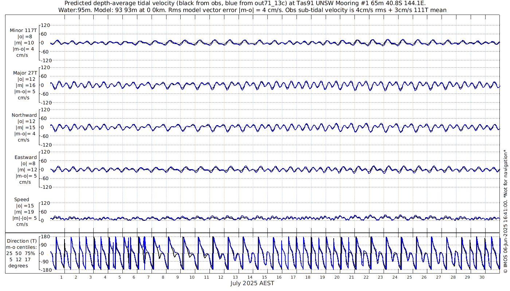Image resolution: width=510 pixels, height=291 pixels.
Task: Click the 120 tick of the Speed panel
Action: pos(44,203)
